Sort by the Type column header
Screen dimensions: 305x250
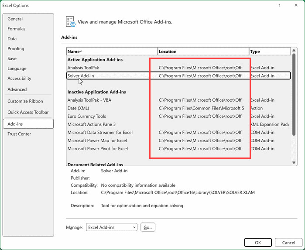click(270, 51)
